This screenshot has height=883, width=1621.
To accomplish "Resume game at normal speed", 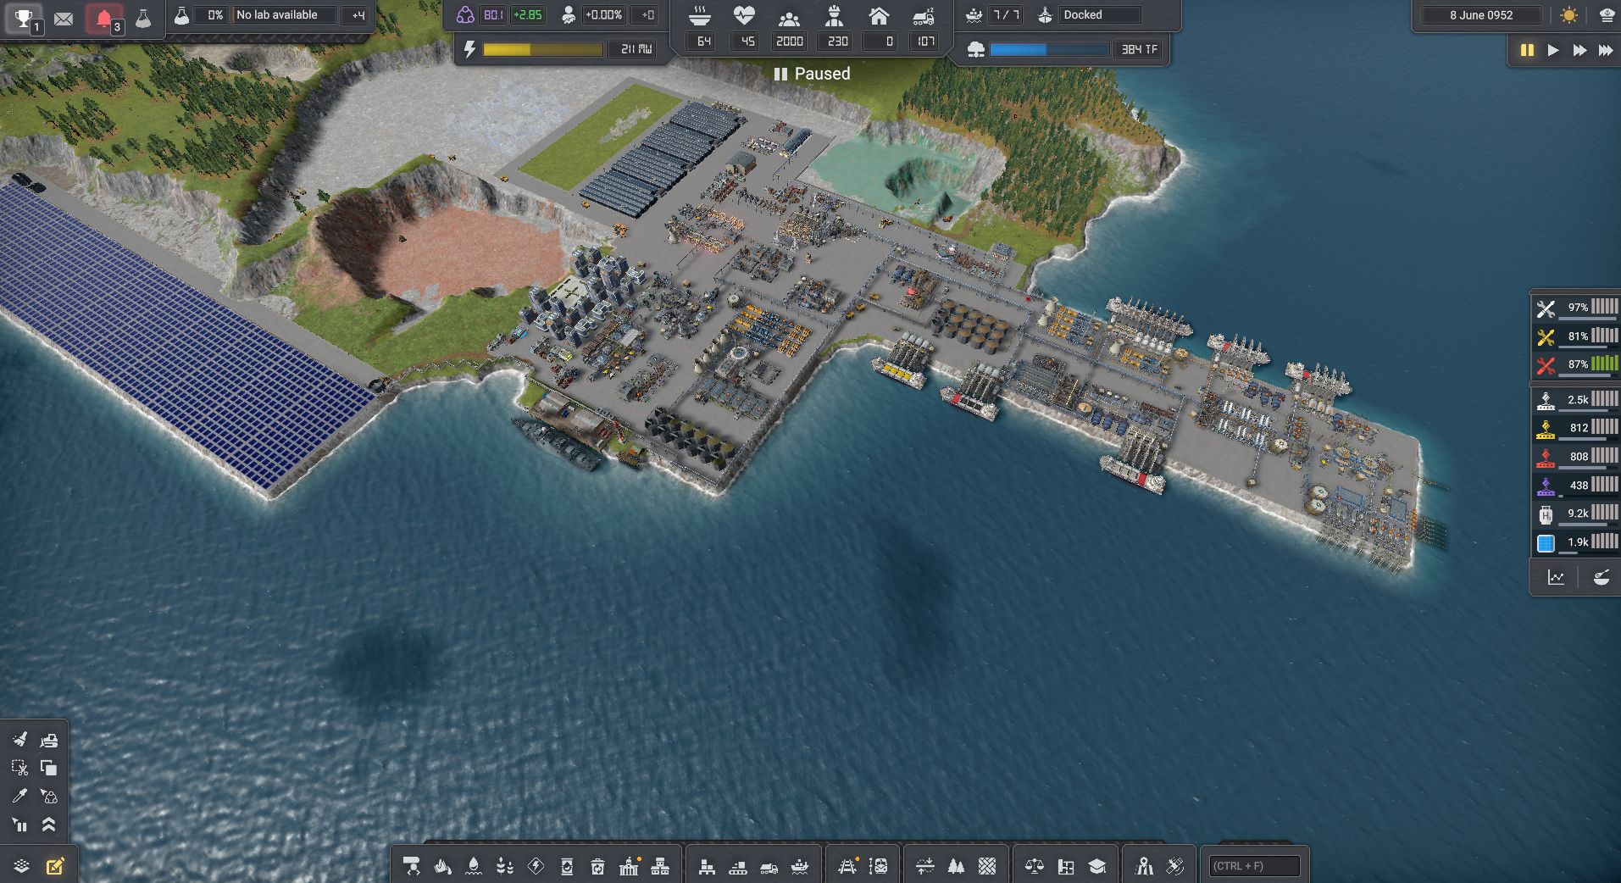I will [x=1553, y=50].
